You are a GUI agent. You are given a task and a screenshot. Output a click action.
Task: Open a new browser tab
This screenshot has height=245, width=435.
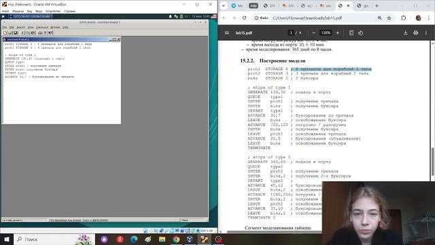click(377, 5)
